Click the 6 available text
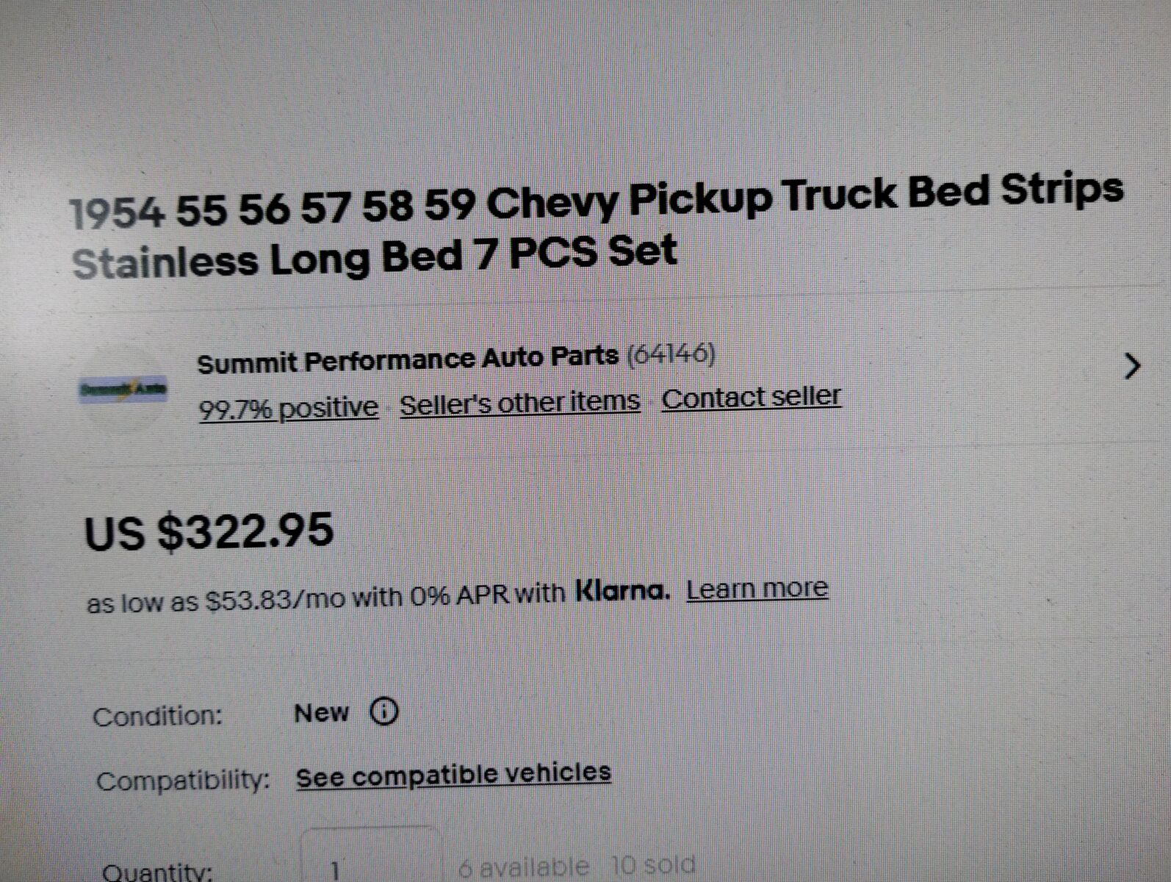Screen dimensions: 1171x882 point(523,867)
